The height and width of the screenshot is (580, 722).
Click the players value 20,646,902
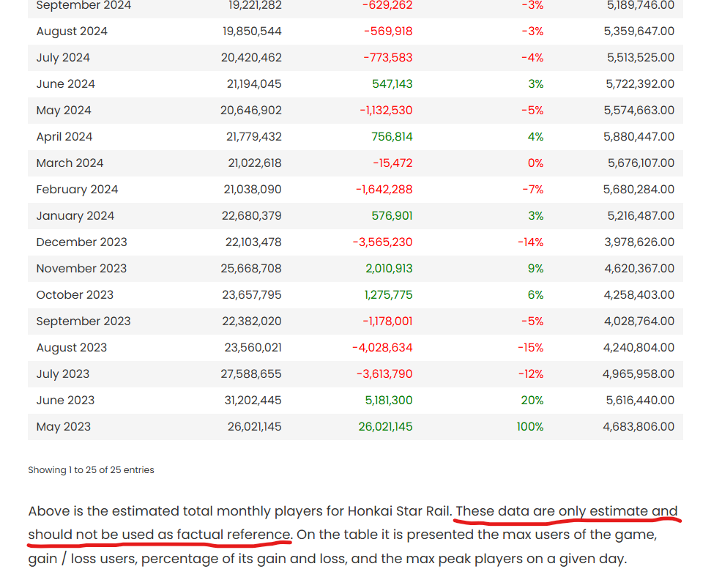pos(251,111)
